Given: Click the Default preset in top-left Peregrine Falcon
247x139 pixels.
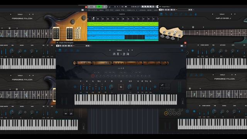Looking at the screenshot, I should [x=20, y=14].
